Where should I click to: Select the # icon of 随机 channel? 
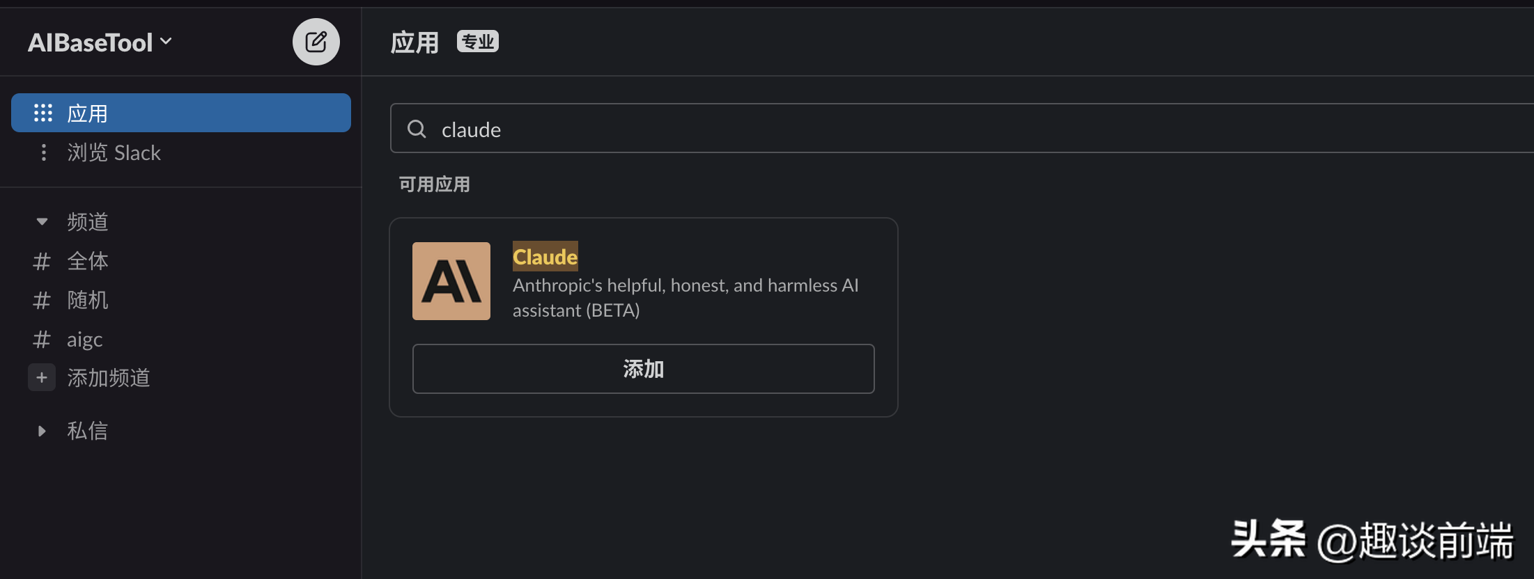[x=41, y=300]
